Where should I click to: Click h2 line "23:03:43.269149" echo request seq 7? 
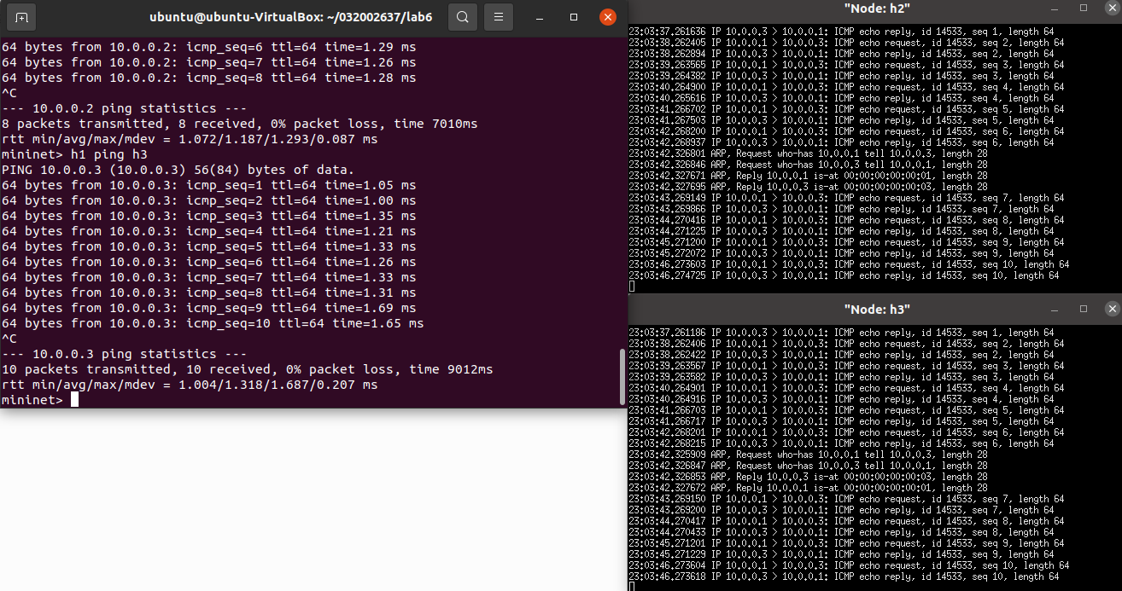point(847,198)
